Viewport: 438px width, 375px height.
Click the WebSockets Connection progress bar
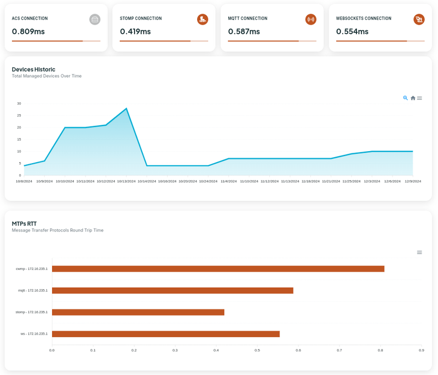[380, 41]
